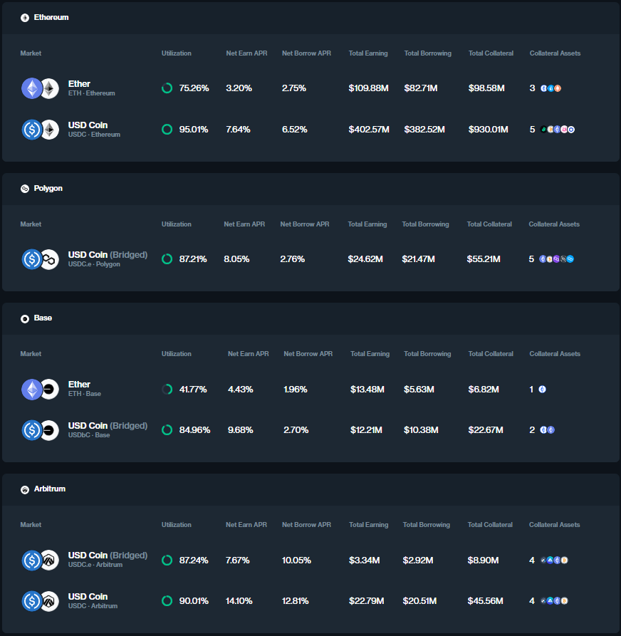Open USD Coin (Bridged) USDbC · Base market
This screenshot has height=636, width=621.
(310, 430)
